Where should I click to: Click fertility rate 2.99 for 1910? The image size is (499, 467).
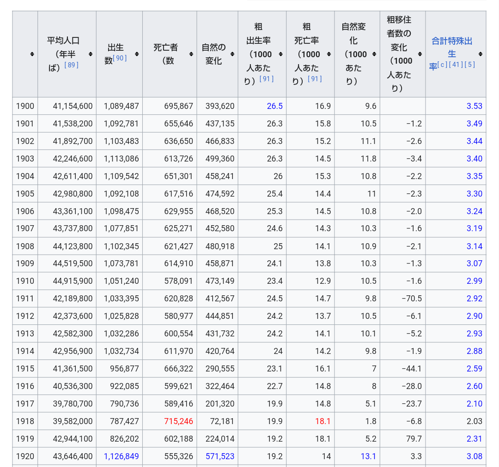(x=475, y=281)
